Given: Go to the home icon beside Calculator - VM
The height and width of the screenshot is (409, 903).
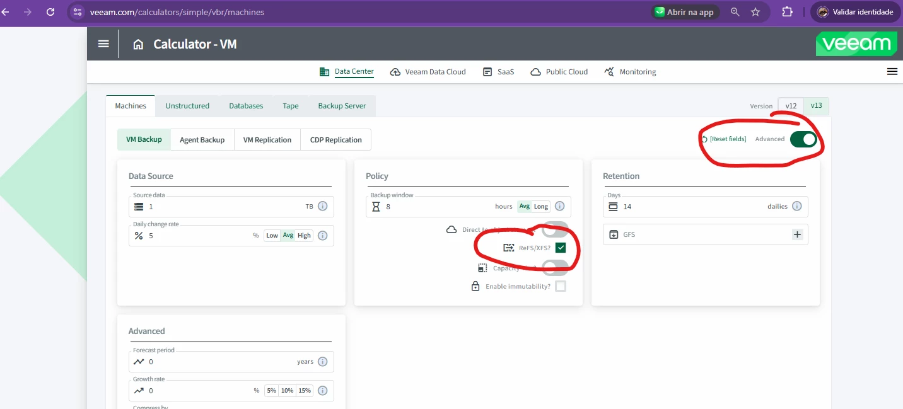Looking at the screenshot, I should click(138, 44).
